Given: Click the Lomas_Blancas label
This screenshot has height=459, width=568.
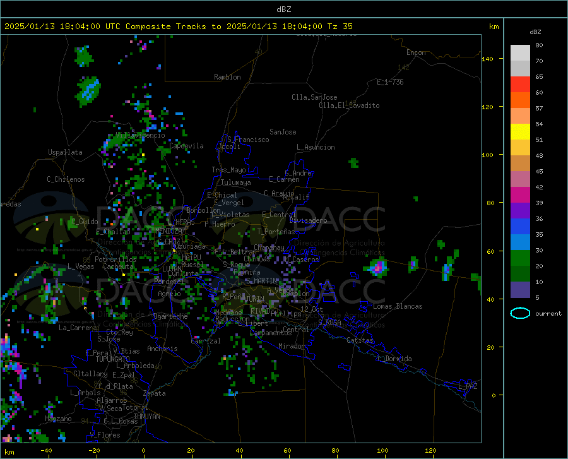Looking at the screenshot, I should point(398,306).
